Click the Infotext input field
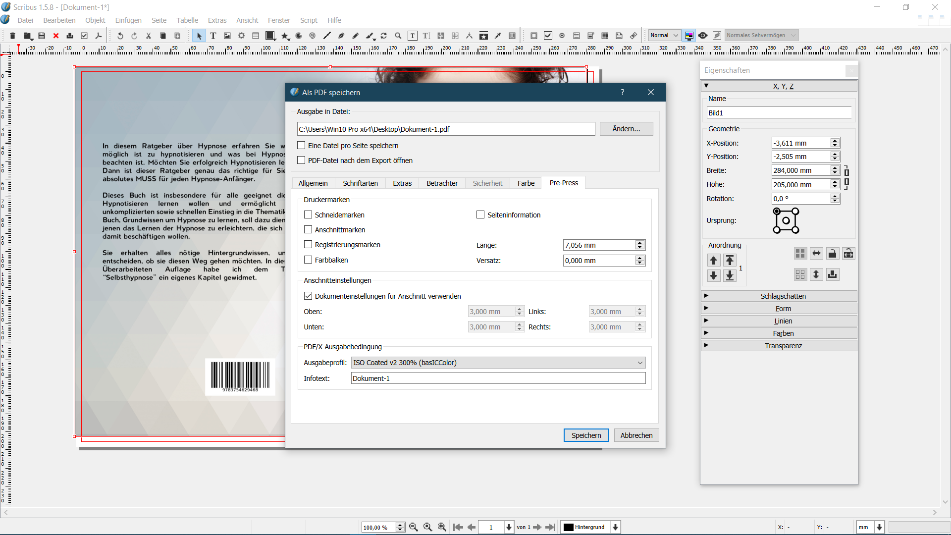 point(498,378)
